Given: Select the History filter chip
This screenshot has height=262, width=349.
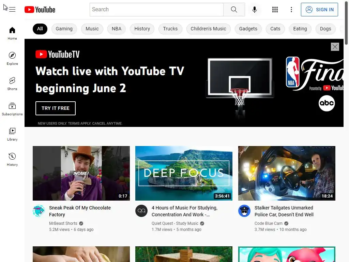Looking at the screenshot, I should click(142, 29).
